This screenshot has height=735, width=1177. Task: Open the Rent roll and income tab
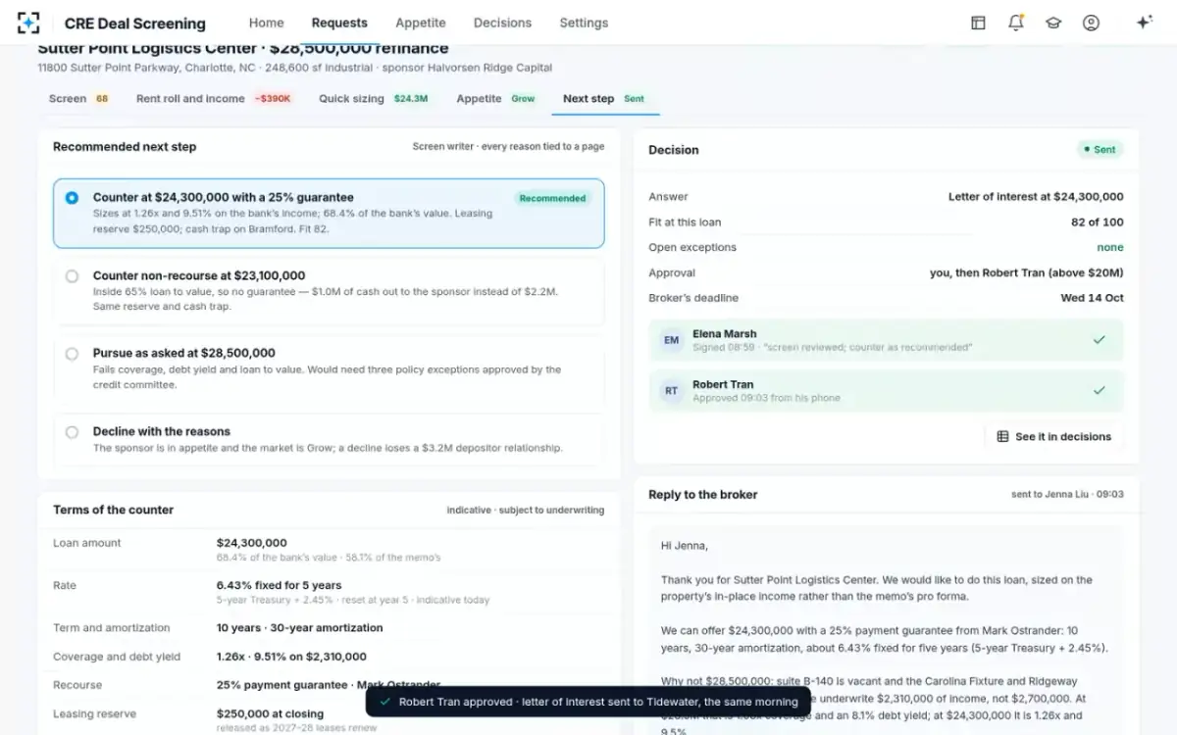(x=214, y=98)
